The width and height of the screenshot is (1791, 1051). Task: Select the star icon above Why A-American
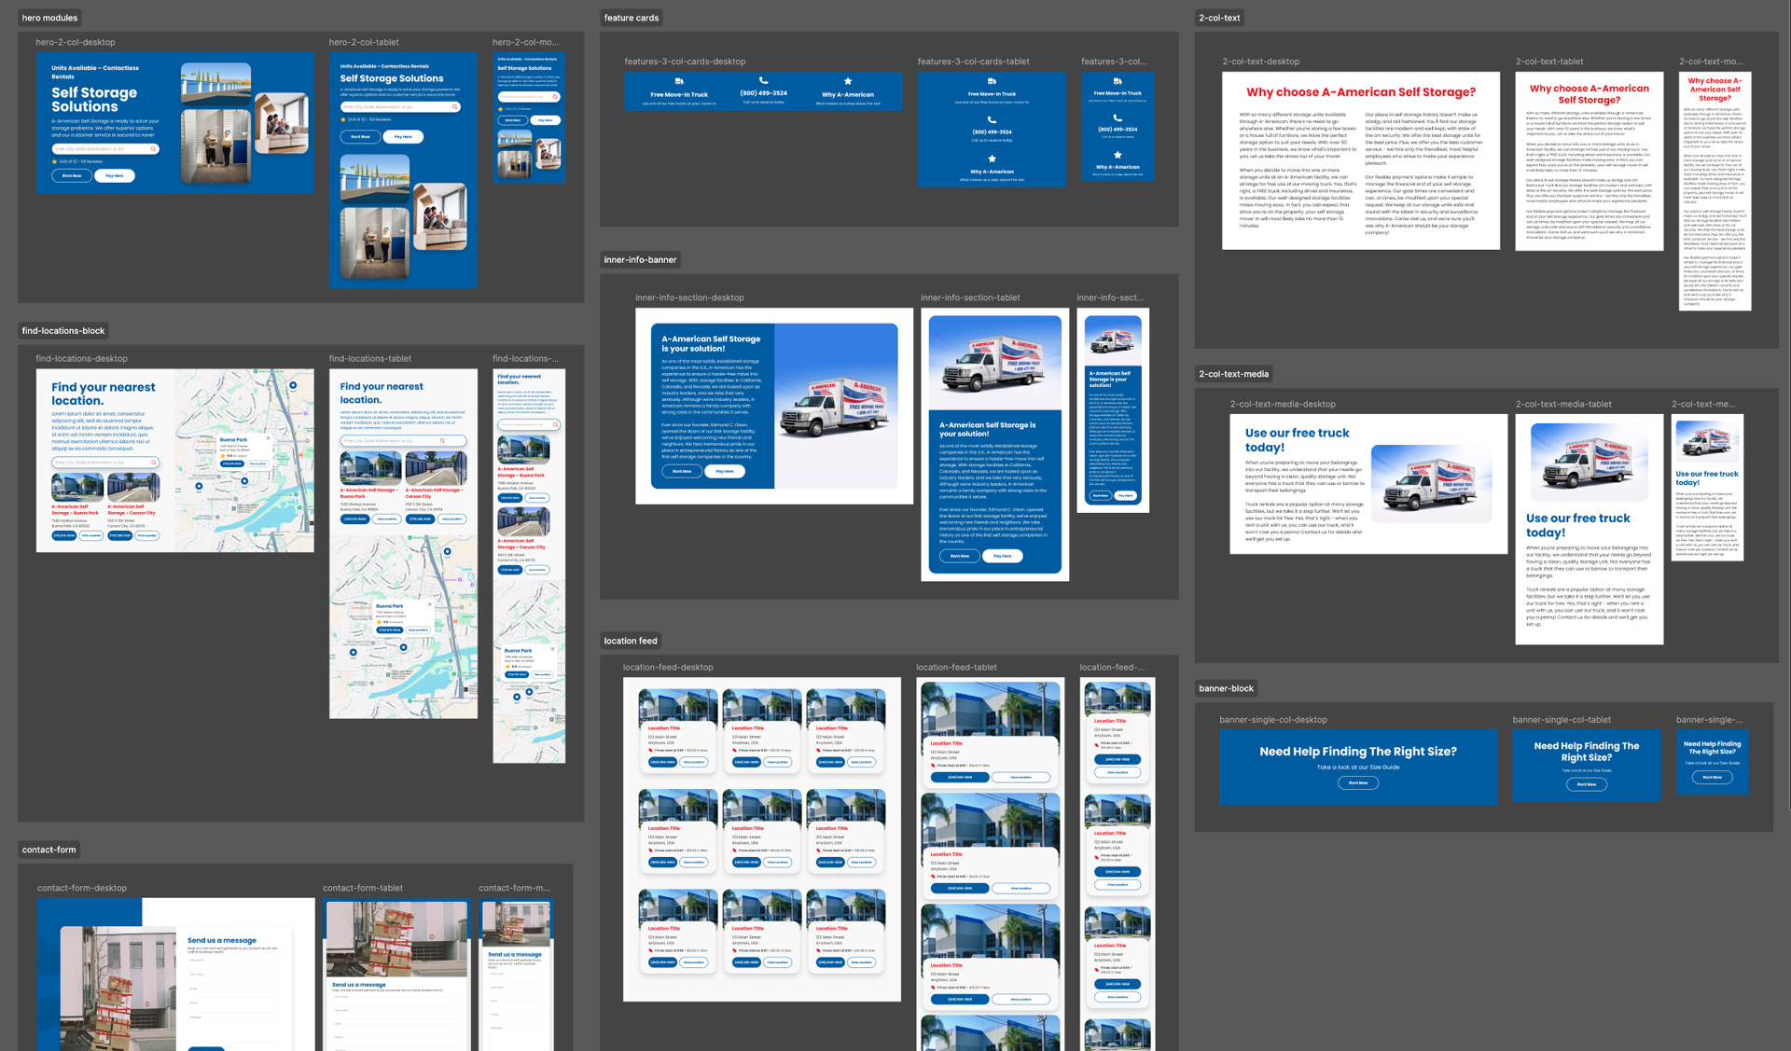click(x=848, y=81)
